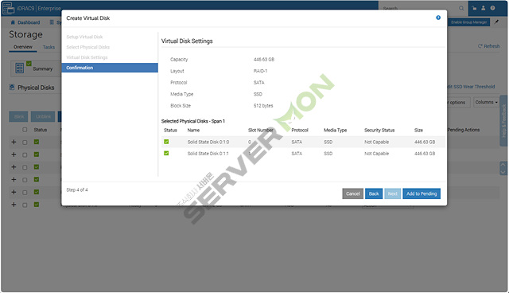Click the Cancel button
This screenshot has height=293, width=509.
(352, 193)
